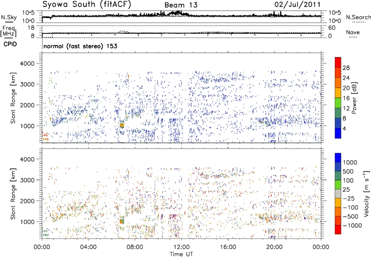
Task: Click the '18' frequency axis label
Action: [x=31, y=28]
